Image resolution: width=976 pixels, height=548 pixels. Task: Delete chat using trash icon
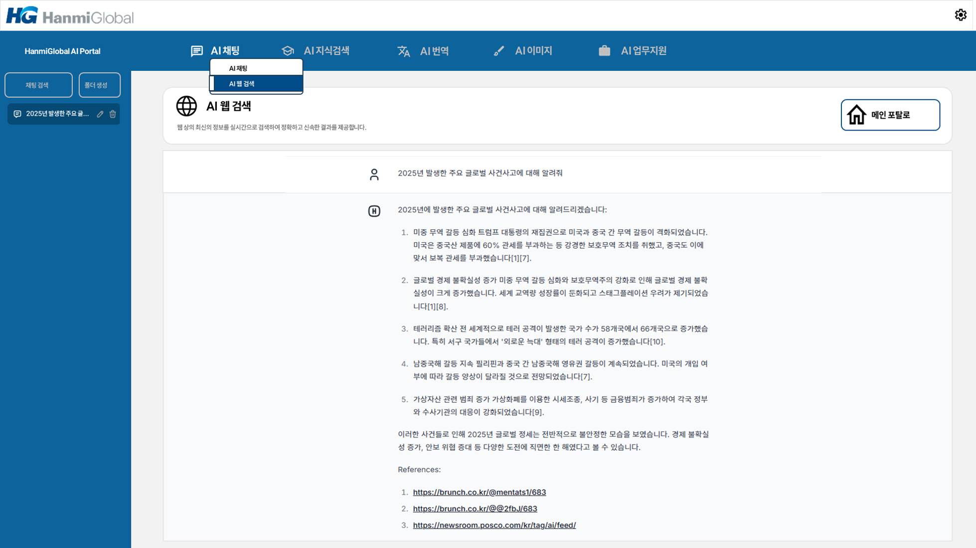113,114
